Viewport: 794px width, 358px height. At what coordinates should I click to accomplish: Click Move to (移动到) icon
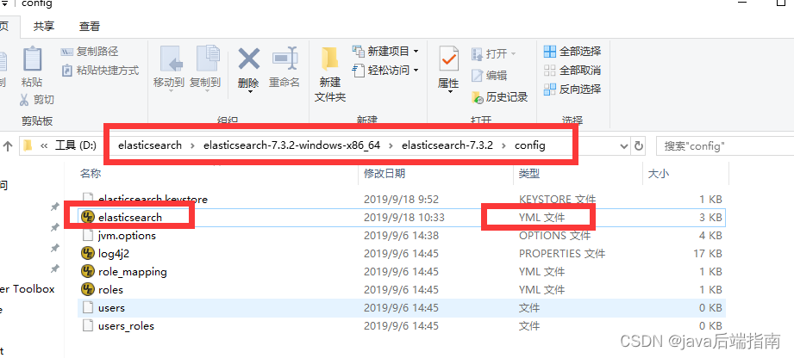coord(171,59)
